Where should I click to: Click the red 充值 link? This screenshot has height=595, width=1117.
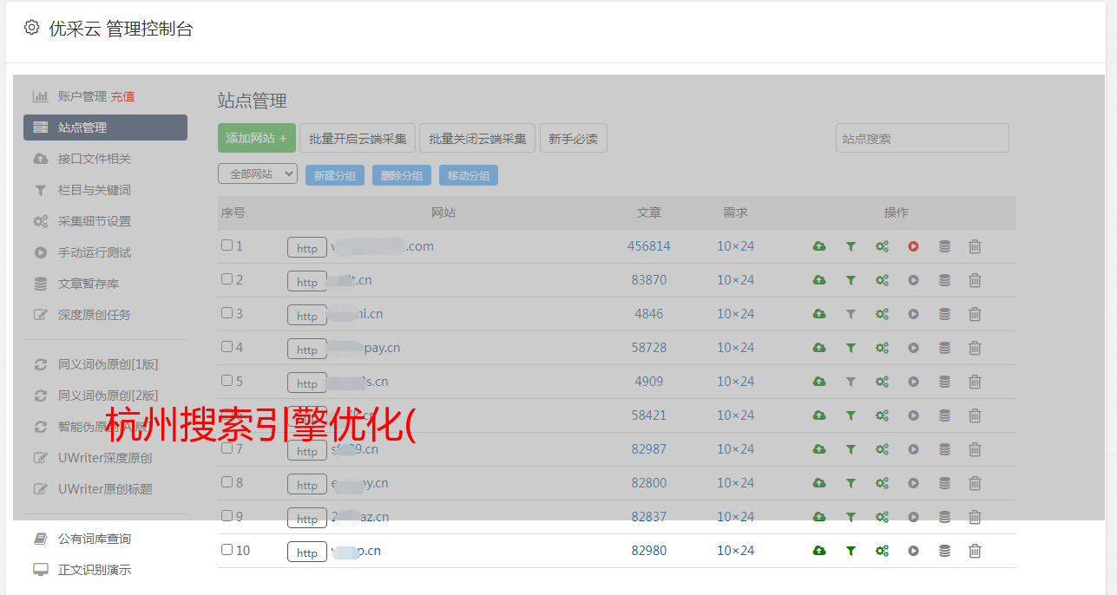[122, 96]
